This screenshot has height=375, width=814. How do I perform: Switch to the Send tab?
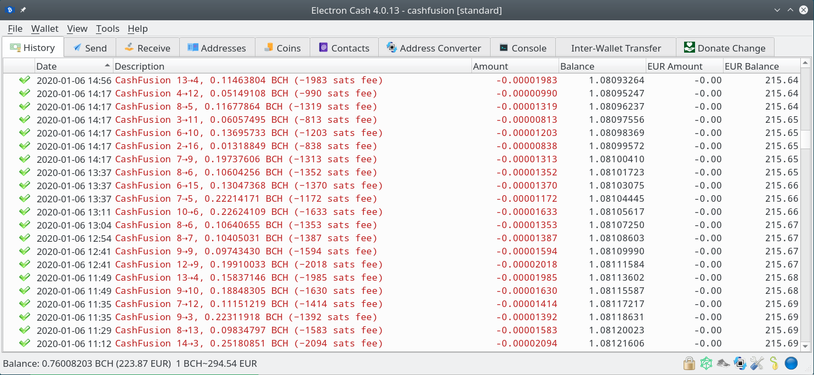(90, 48)
